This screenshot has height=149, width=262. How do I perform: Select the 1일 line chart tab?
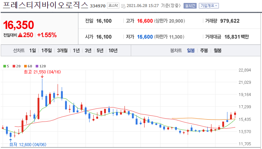click(33, 50)
